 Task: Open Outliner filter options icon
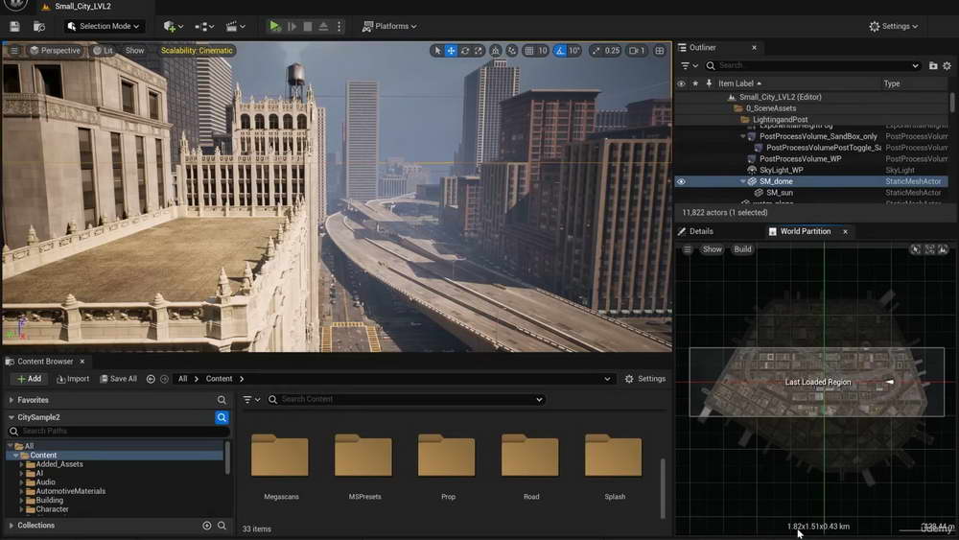coord(689,65)
